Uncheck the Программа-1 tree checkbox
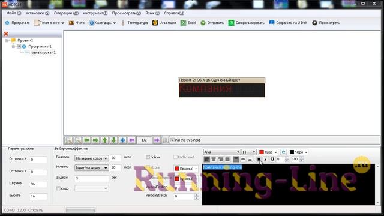This screenshot has height=216, width=384. point(19,47)
